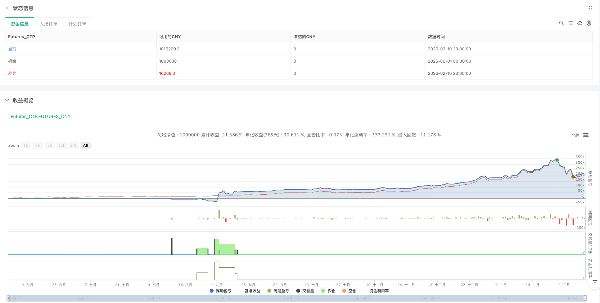The image size is (600, 303).
Task: Toggle the 周期盈亏 legend series
Action: tap(278, 291)
